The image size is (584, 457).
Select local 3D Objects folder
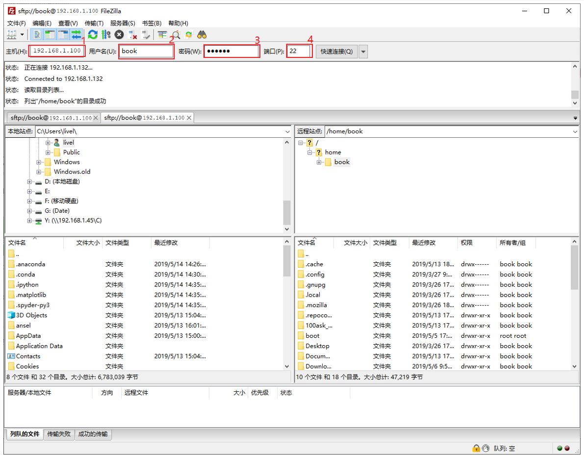point(32,315)
